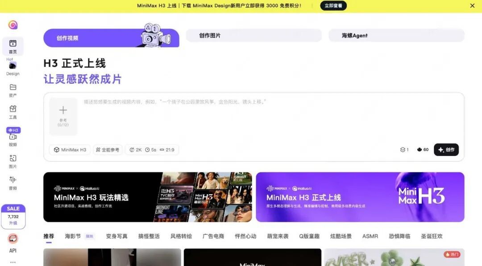Open the black MiniMax template card
This screenshot has height=266, width=482.
tap(252, 257)
